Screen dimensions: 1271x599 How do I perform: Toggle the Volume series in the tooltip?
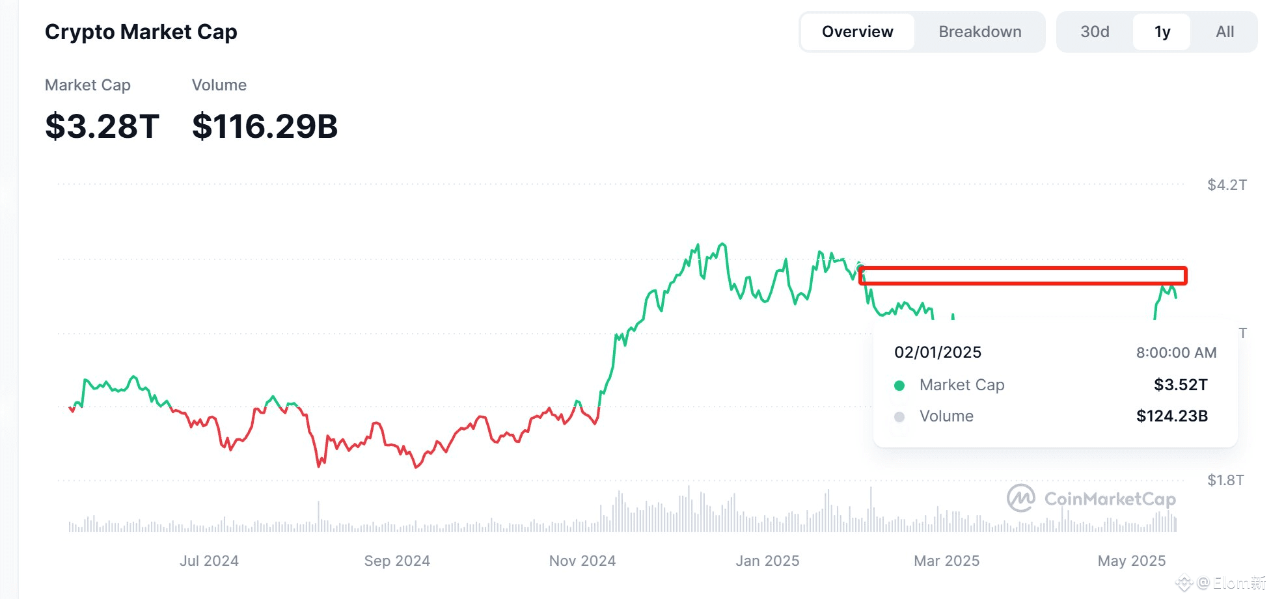click(946, 416)
